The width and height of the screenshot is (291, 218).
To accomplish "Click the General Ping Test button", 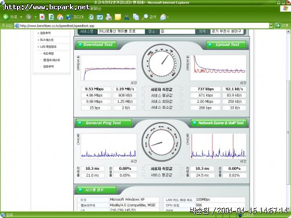I will coord(104,123).
